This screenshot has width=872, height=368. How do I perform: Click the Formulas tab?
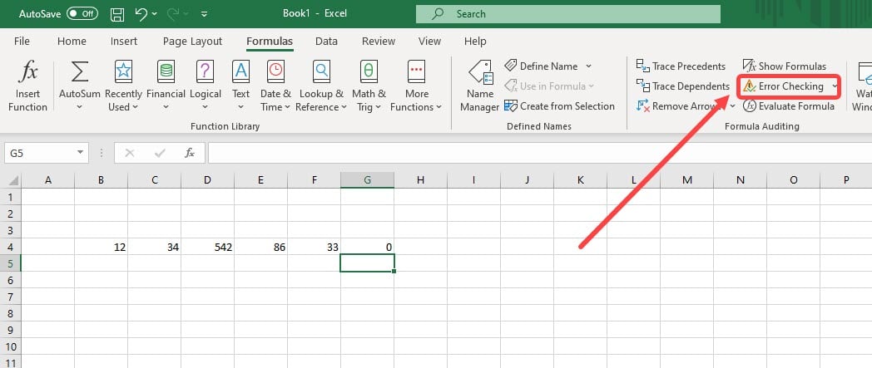[x=270, y=41]
